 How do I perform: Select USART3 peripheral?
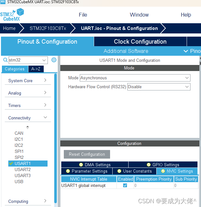(x=23, y=175)
